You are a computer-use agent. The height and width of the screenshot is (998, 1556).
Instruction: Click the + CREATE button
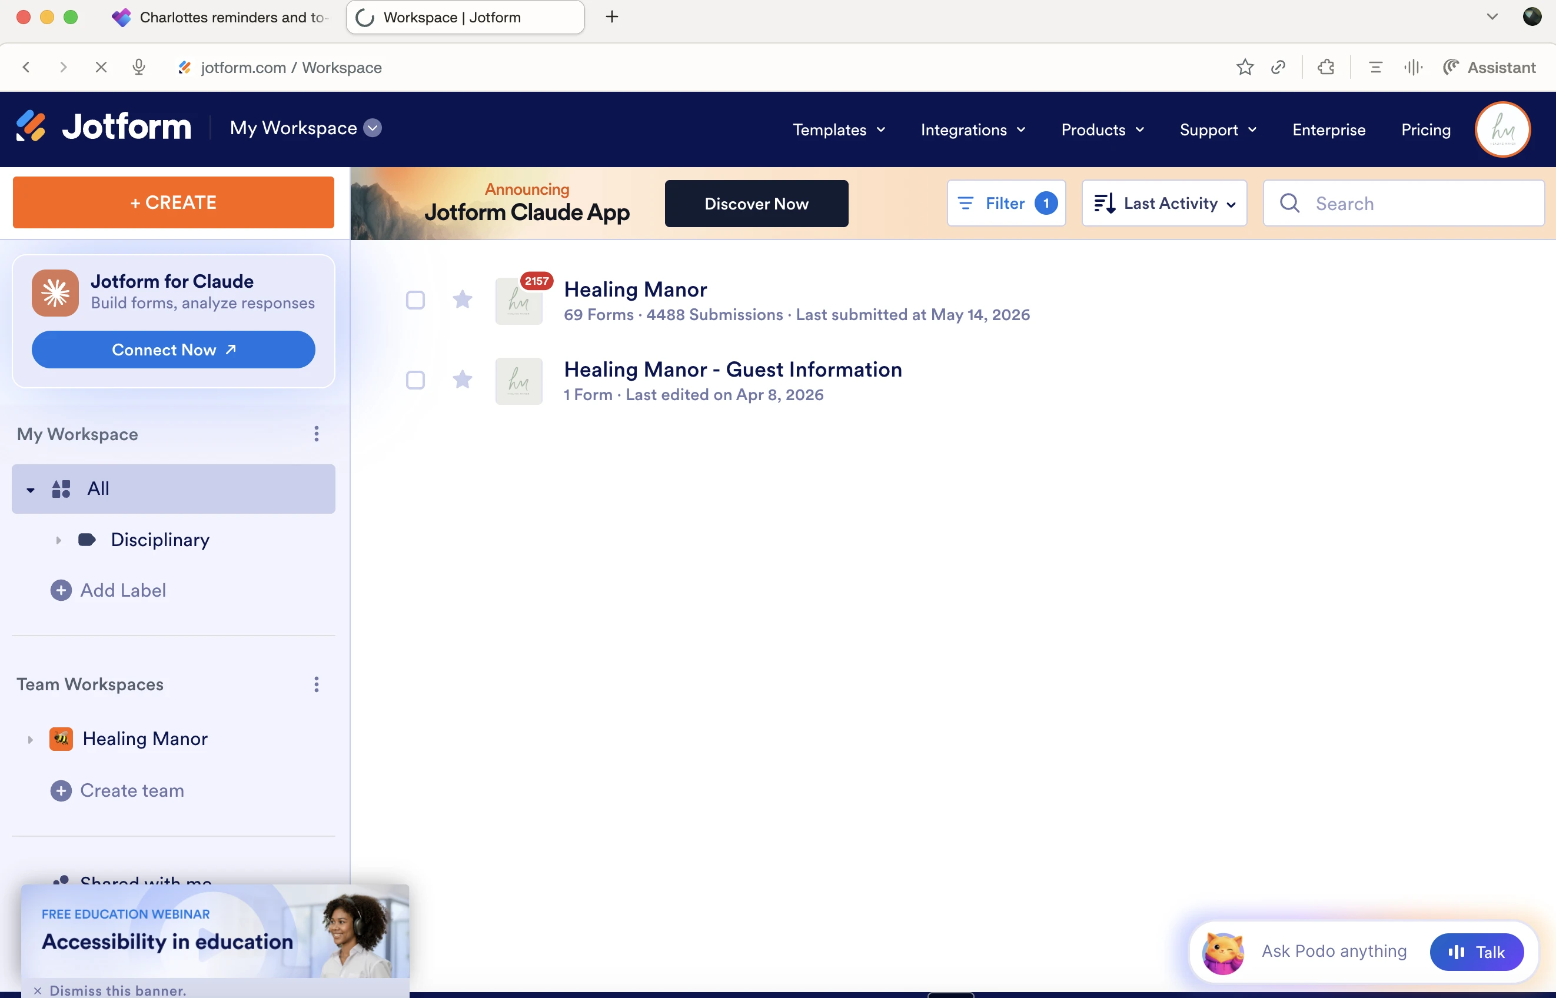(173, 202)
